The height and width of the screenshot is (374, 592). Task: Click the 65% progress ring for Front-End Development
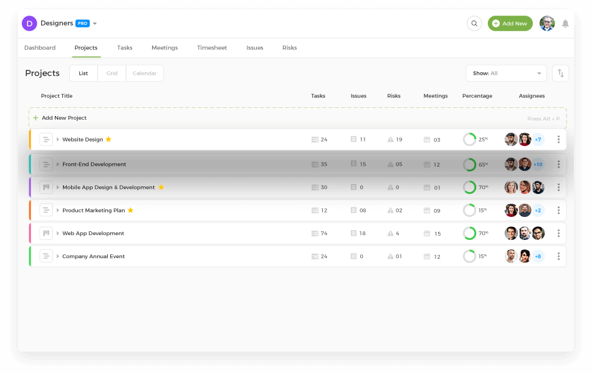coord(469,165)
